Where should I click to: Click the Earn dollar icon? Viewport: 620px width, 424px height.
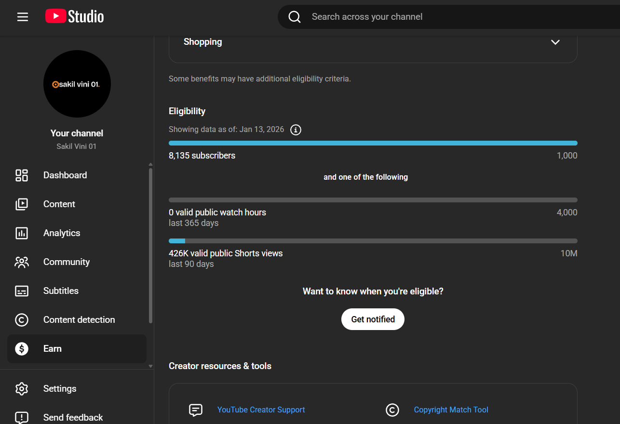(22, 349)
